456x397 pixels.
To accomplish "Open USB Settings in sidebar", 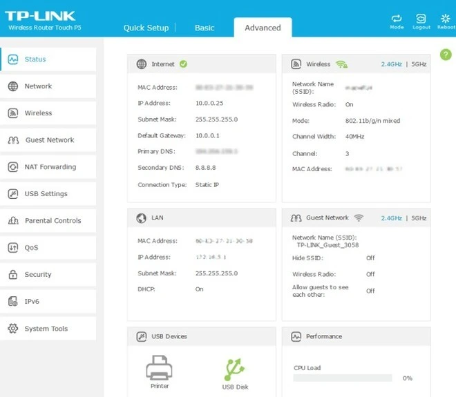I will pyautogui.click(x=46, y=194).
